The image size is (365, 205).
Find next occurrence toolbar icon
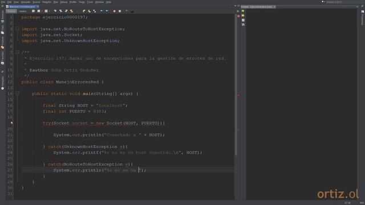pos(66,11)
